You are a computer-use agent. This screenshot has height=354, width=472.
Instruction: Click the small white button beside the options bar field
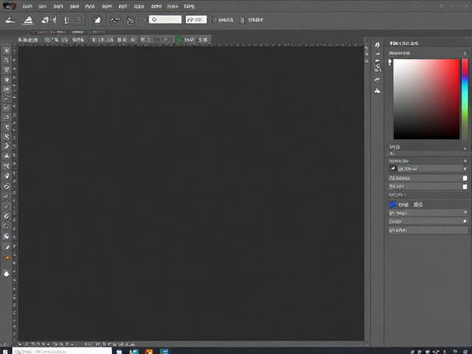196,20
